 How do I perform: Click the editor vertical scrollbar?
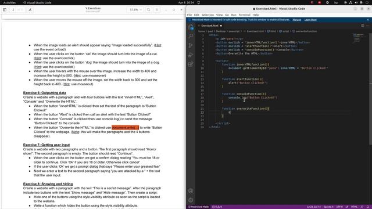(x=371, y=89)
